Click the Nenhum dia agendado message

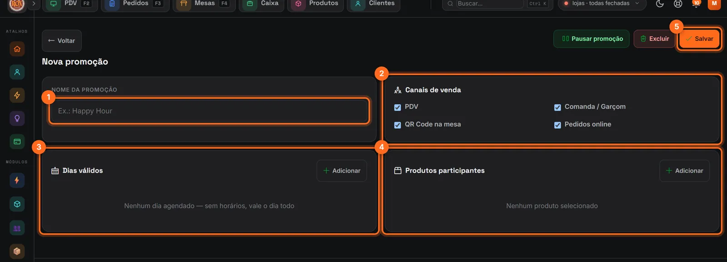pyautogui.click(x=209, y=206)
